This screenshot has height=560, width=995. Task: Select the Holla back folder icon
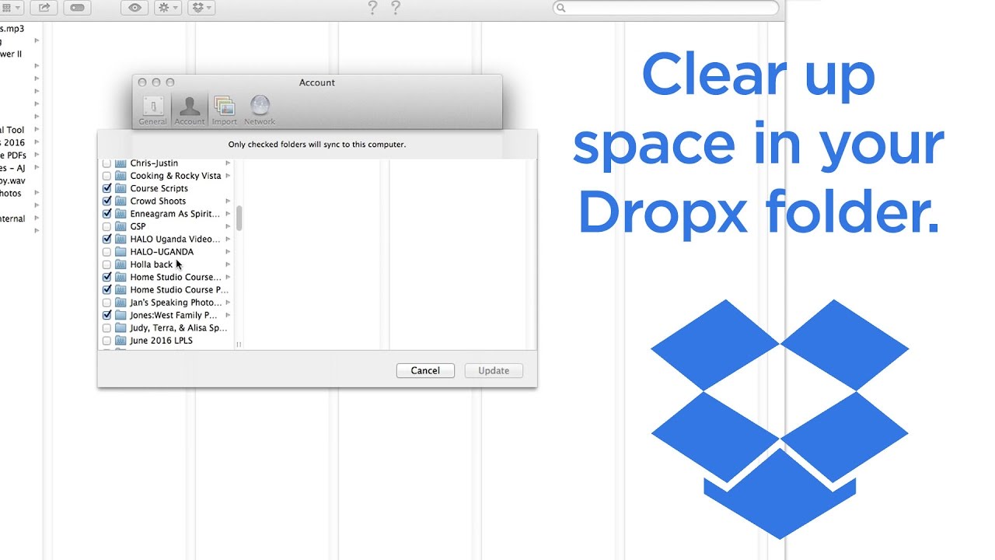click(x=120, y=264)
